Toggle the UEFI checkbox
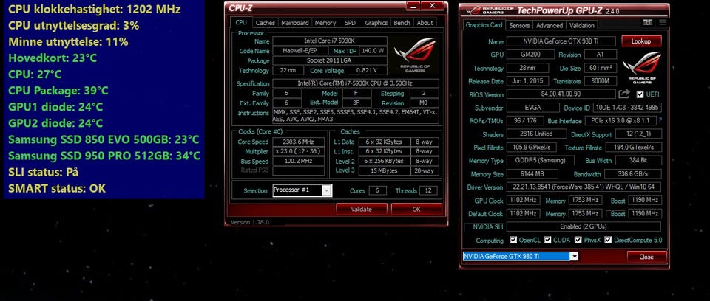Screen dimensions: 710x301 640,94
